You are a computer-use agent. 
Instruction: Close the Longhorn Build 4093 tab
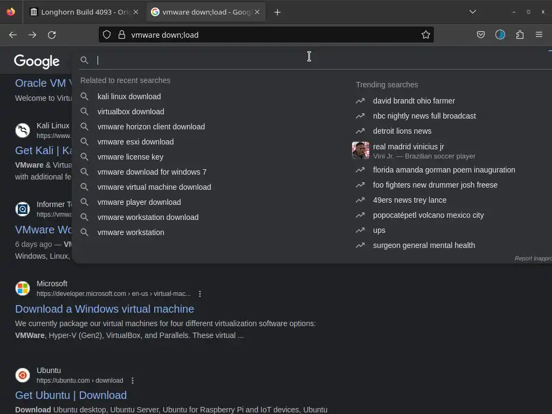136,12
